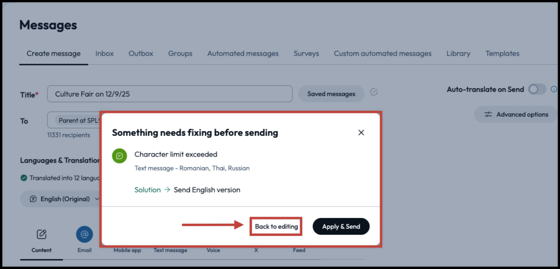Image resolution: width=560 pixels, height=269 pixels.
Task: Switch to the Inbox tab
Action: pos(105,54)
